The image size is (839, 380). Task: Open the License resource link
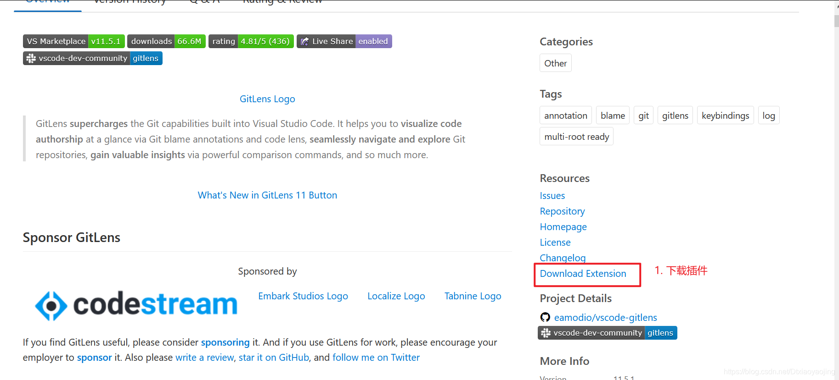[x=555, y=242]
